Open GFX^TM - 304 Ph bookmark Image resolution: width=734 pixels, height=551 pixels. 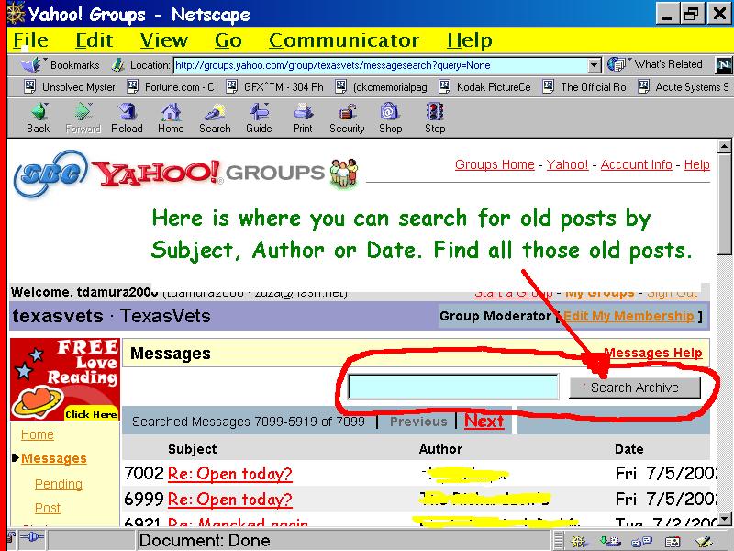[x=274, y=86]
